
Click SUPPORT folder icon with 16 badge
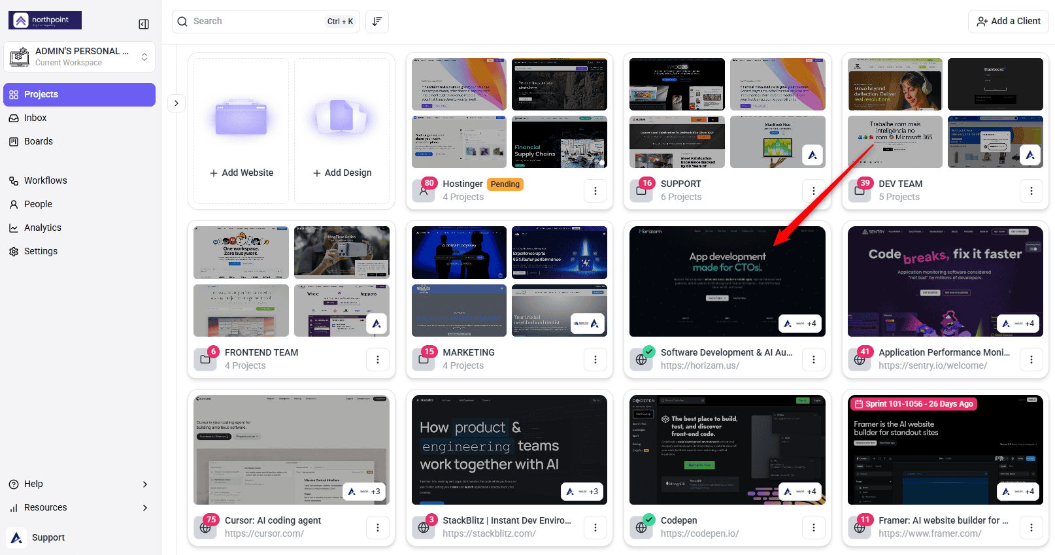641,191
